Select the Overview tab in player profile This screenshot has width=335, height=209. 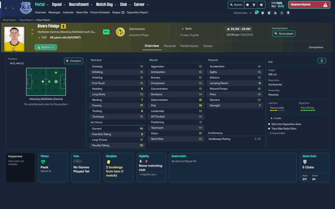[152, 46]
